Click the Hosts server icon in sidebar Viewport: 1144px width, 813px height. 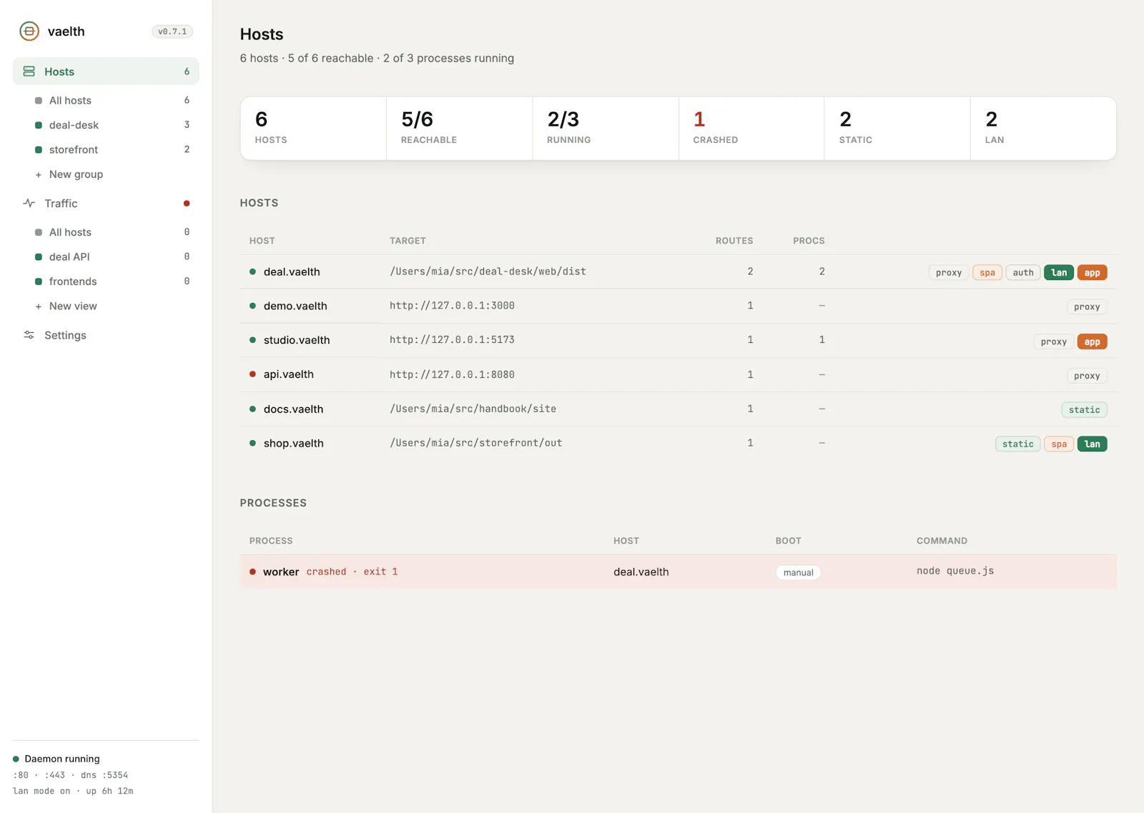click(29, 71)
